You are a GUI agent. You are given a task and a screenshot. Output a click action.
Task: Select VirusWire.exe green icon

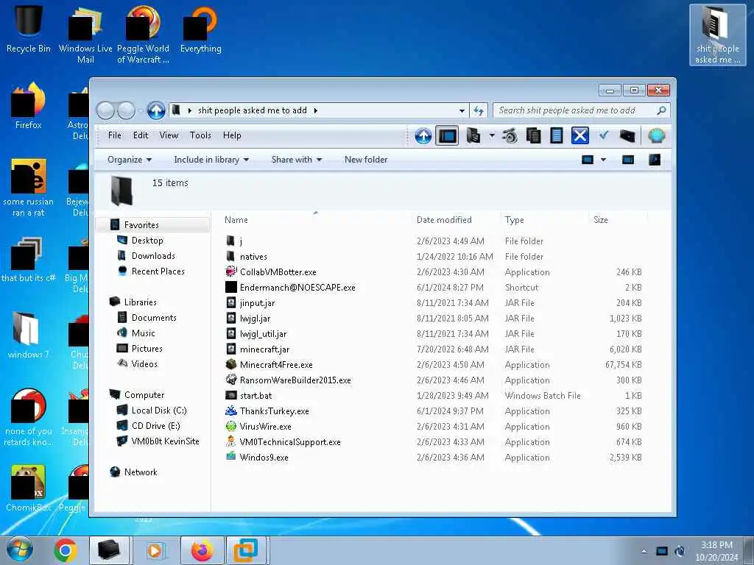pos(230,426)
